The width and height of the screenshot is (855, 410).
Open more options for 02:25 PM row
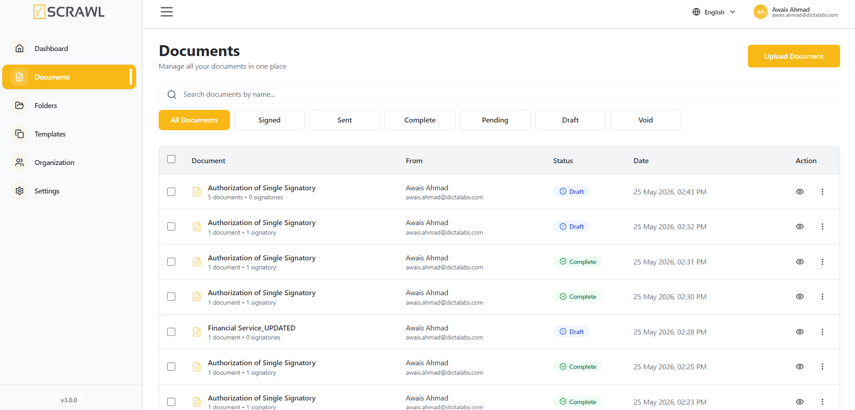[822, 367]
